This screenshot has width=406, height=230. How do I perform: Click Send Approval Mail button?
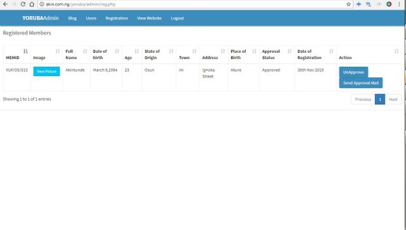(361, 83)
